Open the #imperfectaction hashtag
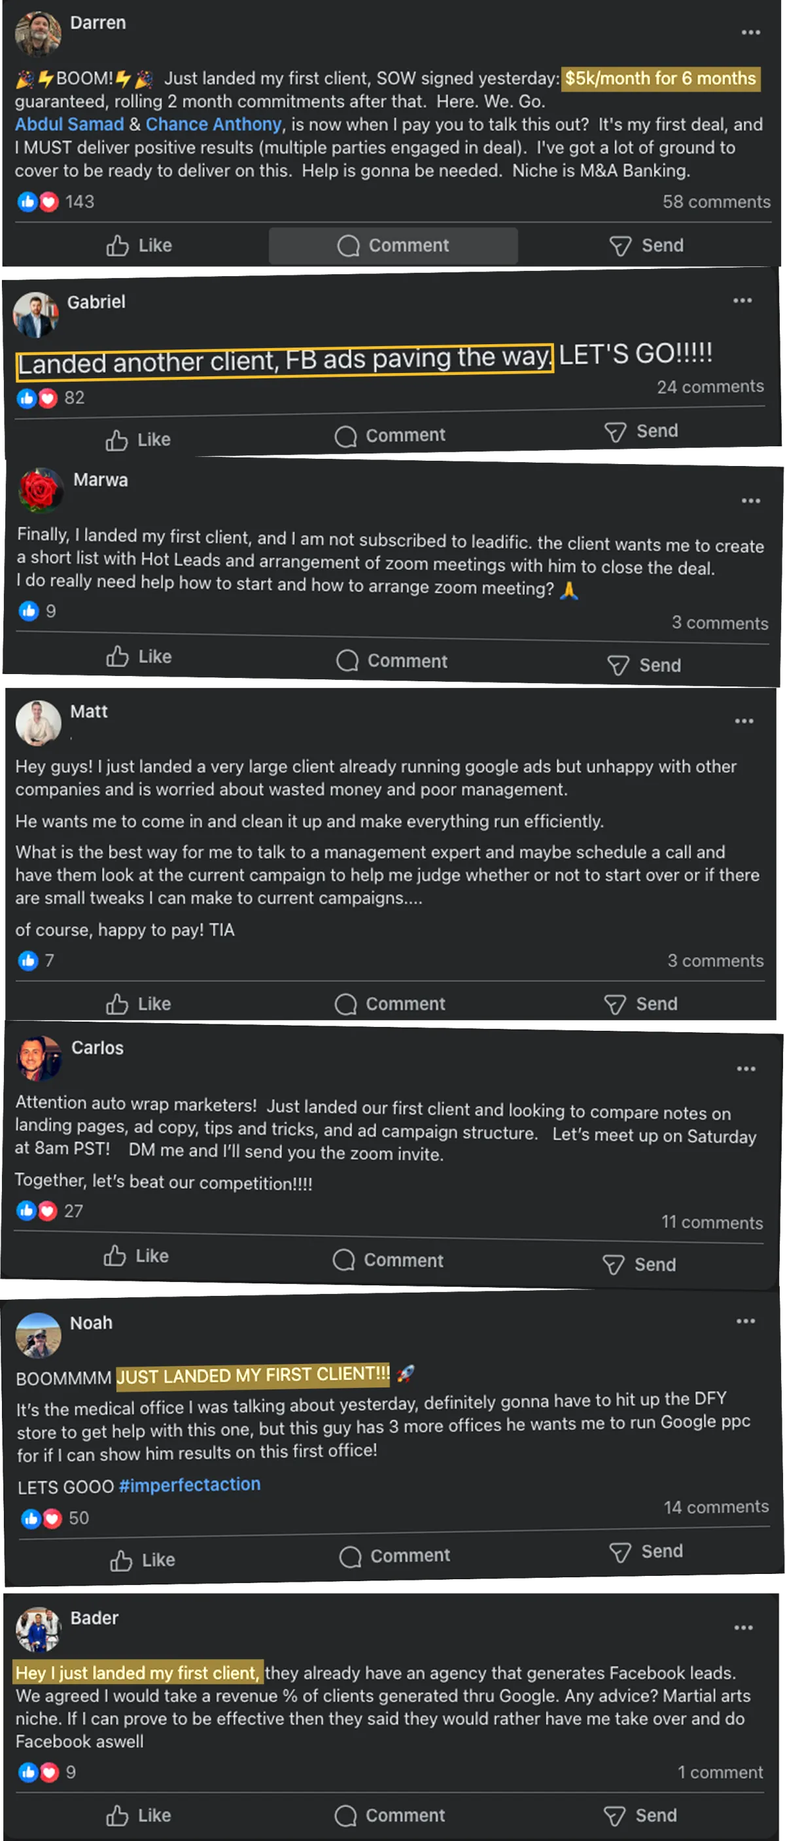Image resolution: width=785 pixels, height=1841 pixels. click(x=189, y=1484)
